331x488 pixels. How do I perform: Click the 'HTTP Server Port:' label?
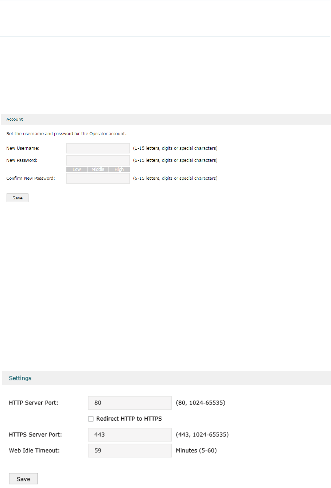point(34,403)
